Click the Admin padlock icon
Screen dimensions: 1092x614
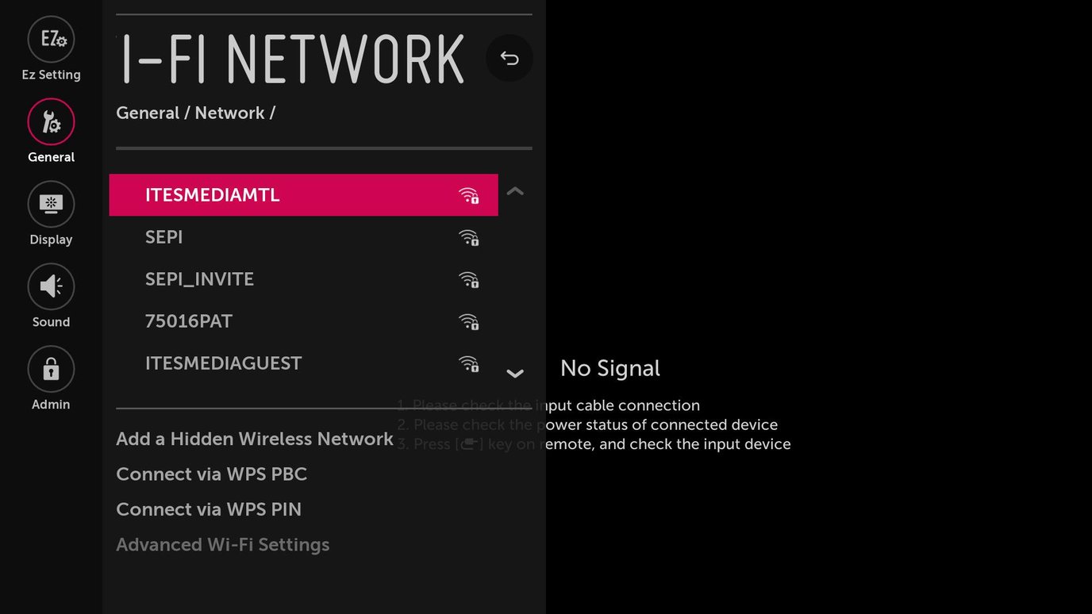[51, 368]
